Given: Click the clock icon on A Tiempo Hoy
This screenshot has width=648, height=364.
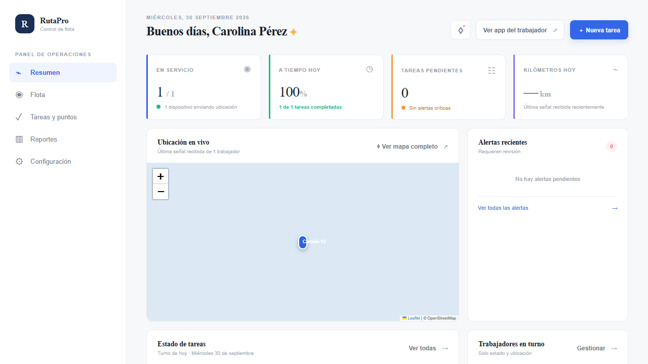Looking at the screenshot, I should (370, 69).
